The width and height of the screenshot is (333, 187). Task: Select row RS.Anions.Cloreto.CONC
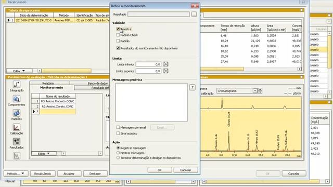pyautogui.click(x=58, y=106)
